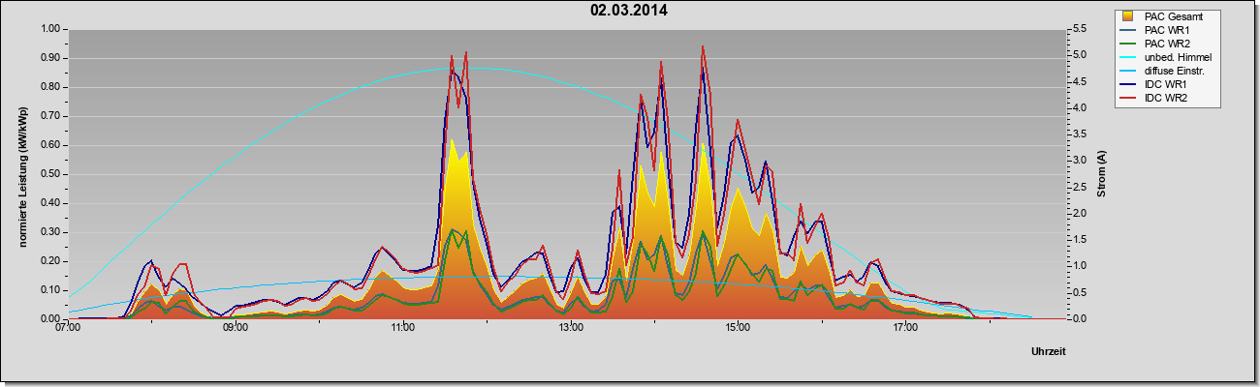Click the 11:00 time axis label
1260x387 pixels.
[x=403, y=329]
